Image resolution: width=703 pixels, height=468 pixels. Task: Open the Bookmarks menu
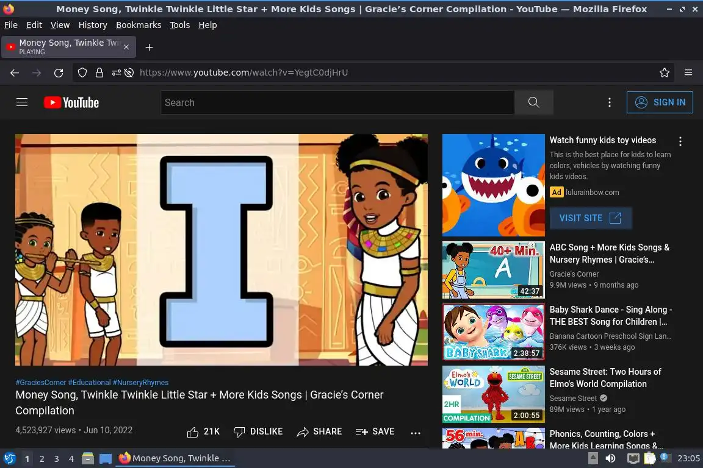pyautogui.click(x=139, y=25)
